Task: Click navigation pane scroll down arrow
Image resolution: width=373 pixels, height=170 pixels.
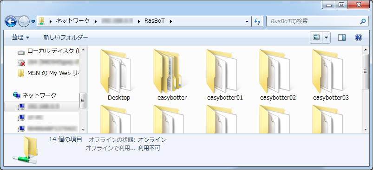Action: 83,129
